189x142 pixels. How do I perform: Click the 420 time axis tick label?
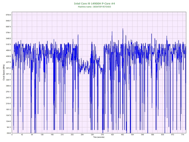(x=112, y=135)
